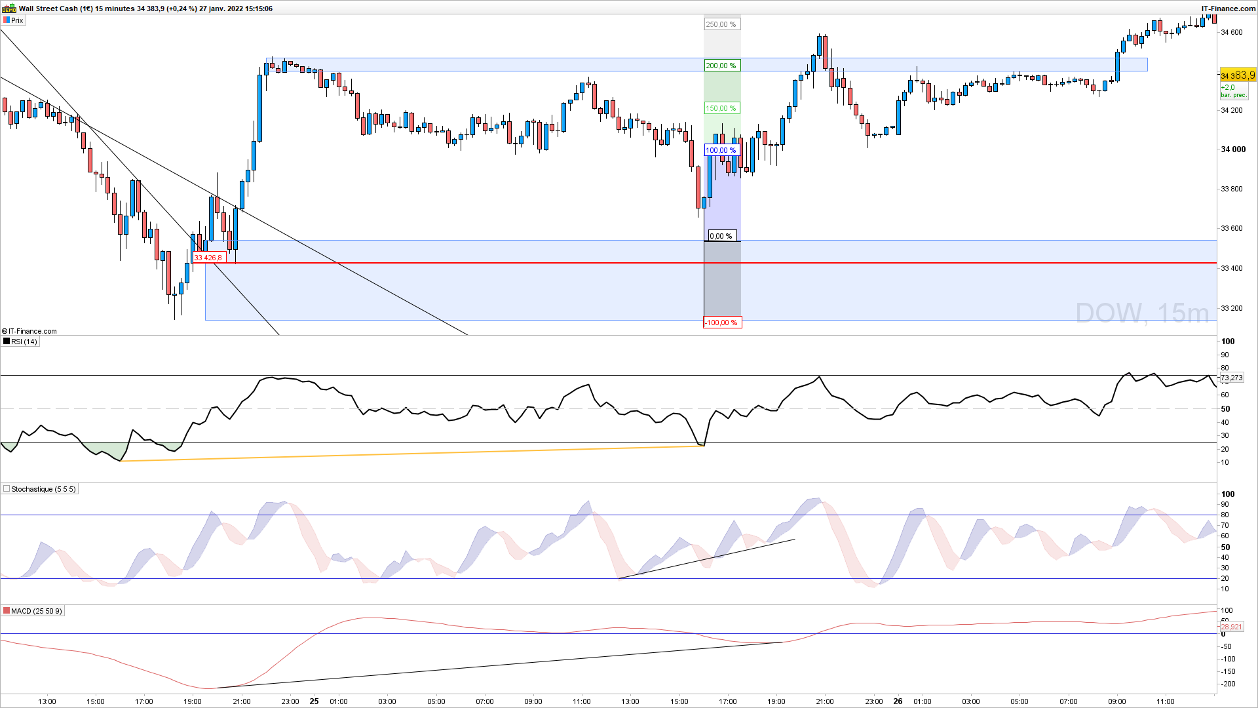Viewport: 1258px width, 708px height.
Task: Open the MACD (25 50 9) label
Action: click(36, 611)
